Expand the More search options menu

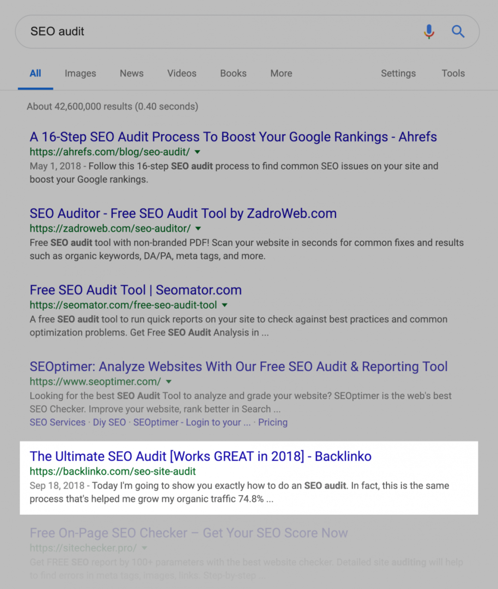tap(281, 73)
